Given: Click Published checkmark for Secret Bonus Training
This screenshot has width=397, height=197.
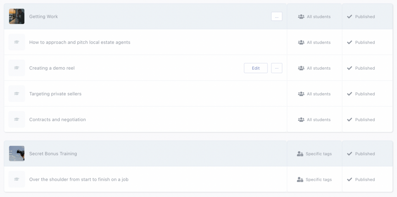Looking at the screenshot, I should point(350,154).
